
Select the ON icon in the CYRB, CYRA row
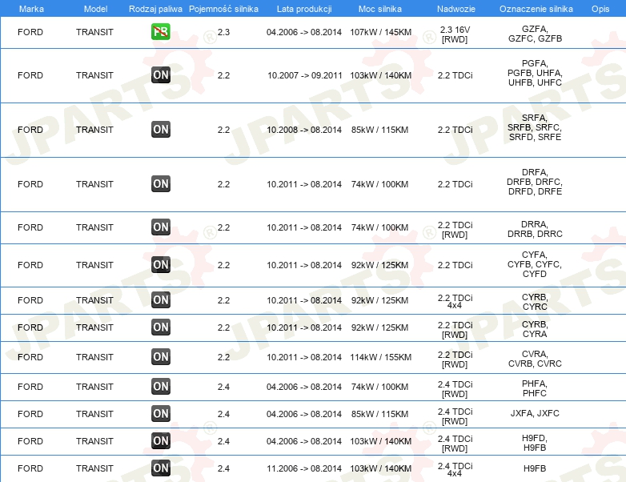pos(161,327)
